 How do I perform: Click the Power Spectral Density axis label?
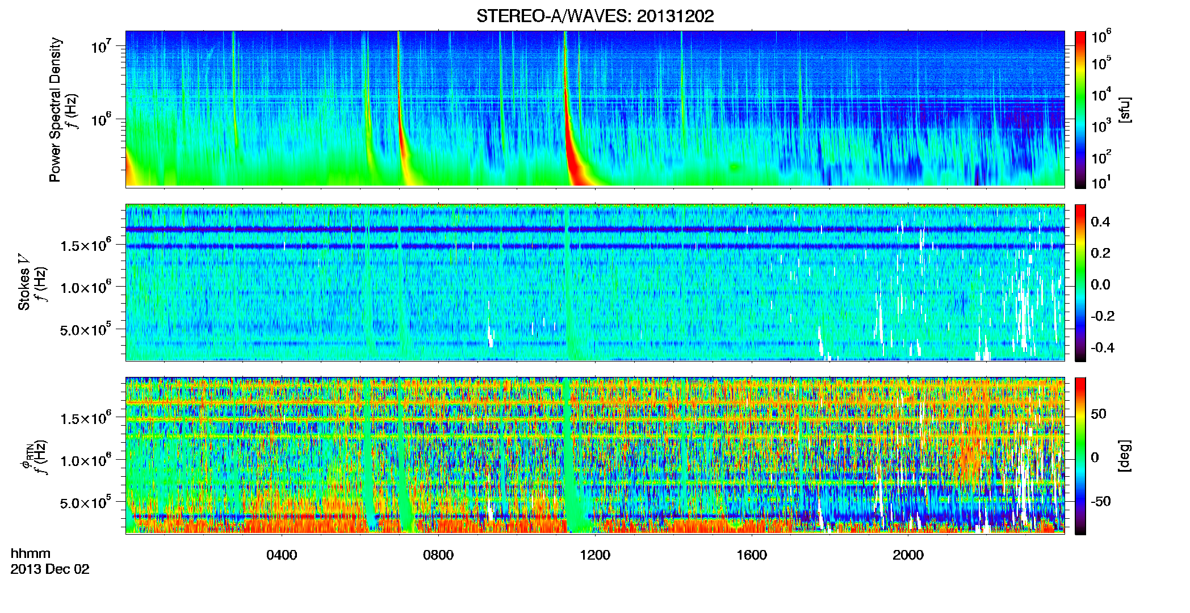(55, 110)
